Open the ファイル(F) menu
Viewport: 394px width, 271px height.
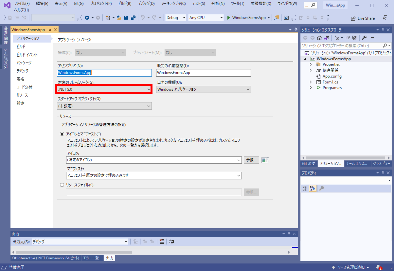22,4
